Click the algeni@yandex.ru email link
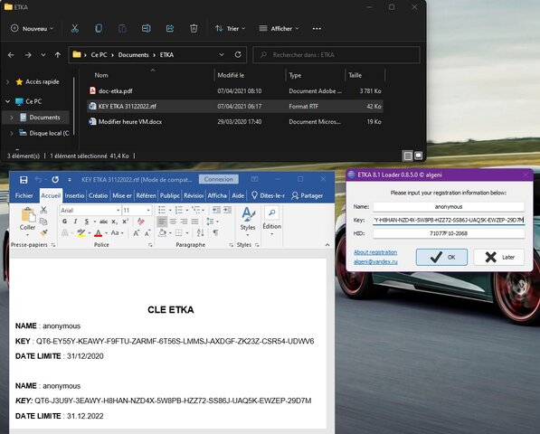 coord(375,261)
